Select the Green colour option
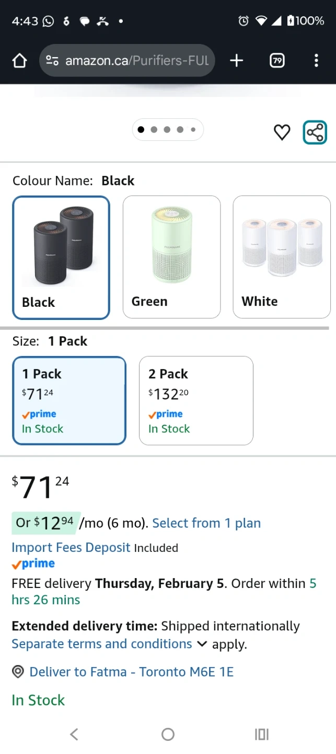Image resolution: width=336 pixels, height=754 pixels. (x=171, y=257)
